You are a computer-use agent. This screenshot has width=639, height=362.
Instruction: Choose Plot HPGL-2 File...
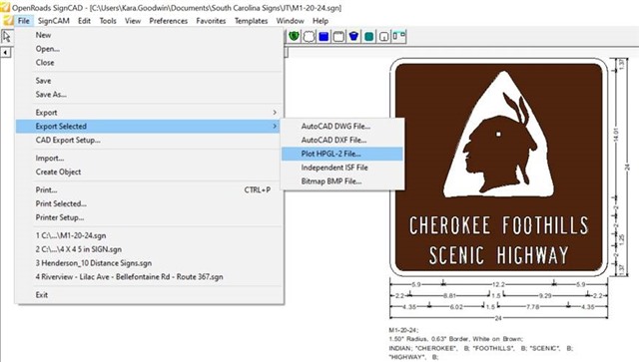[342, 154]
